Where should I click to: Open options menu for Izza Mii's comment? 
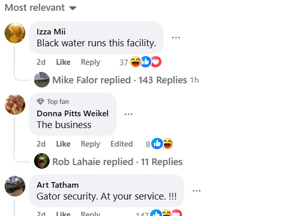coord(176,38)
